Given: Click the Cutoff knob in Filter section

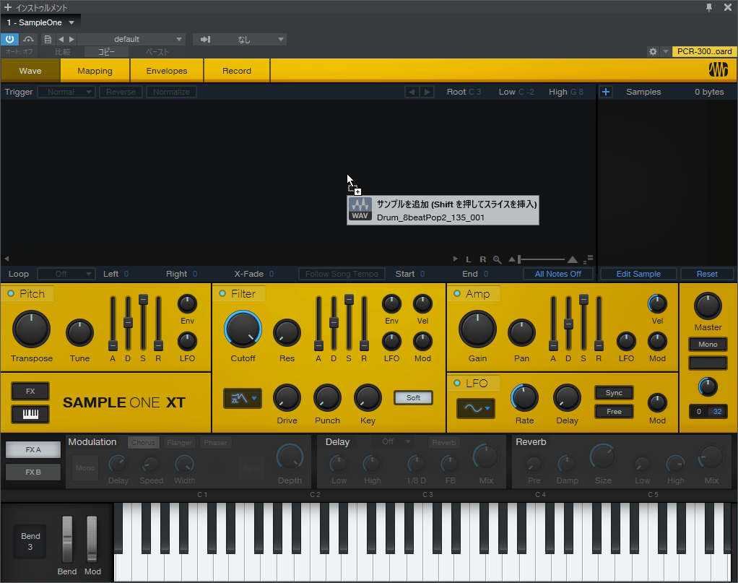Looking at the screenshot, I should 243,329.
